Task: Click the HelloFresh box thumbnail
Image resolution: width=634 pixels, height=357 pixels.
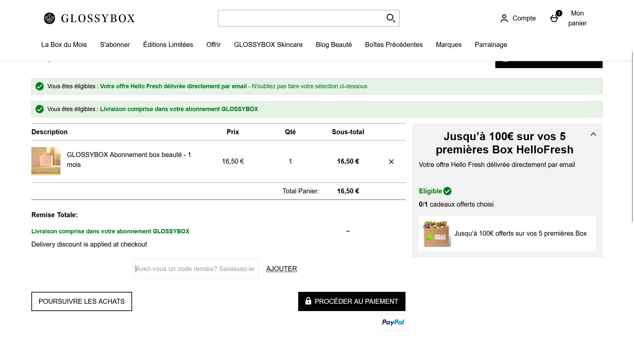Action: tap(437, 233)
